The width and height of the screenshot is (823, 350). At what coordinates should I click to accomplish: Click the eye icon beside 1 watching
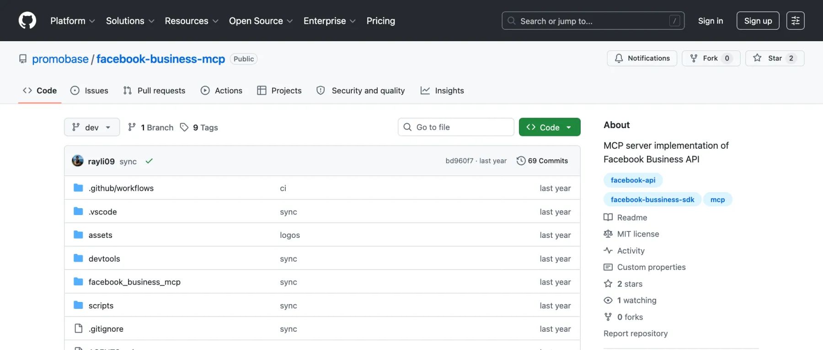click(x=608, y=300)
